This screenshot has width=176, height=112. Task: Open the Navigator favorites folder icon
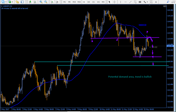17,2
